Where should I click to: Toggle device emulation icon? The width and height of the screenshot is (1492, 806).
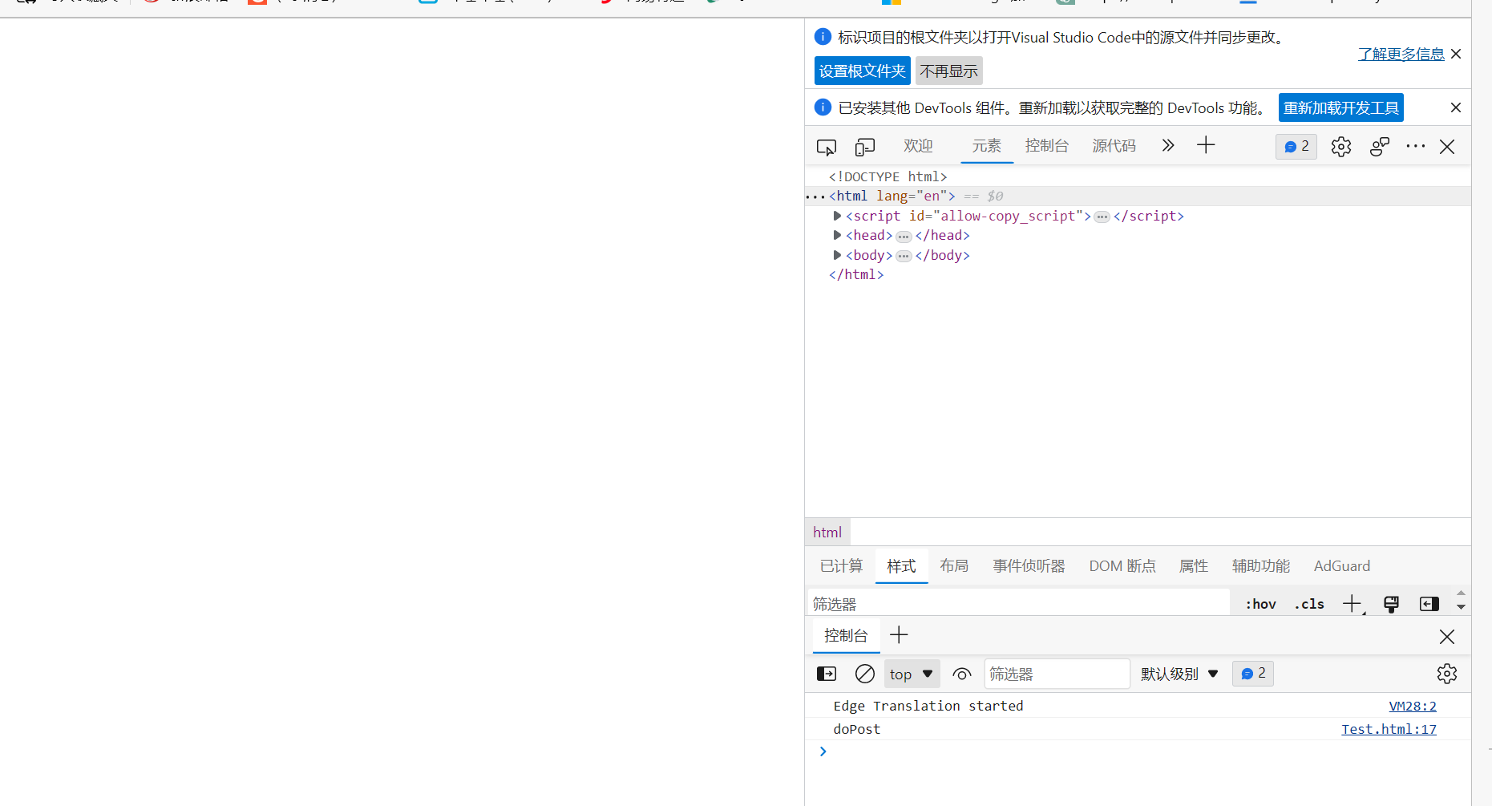(x=864, y=147)
